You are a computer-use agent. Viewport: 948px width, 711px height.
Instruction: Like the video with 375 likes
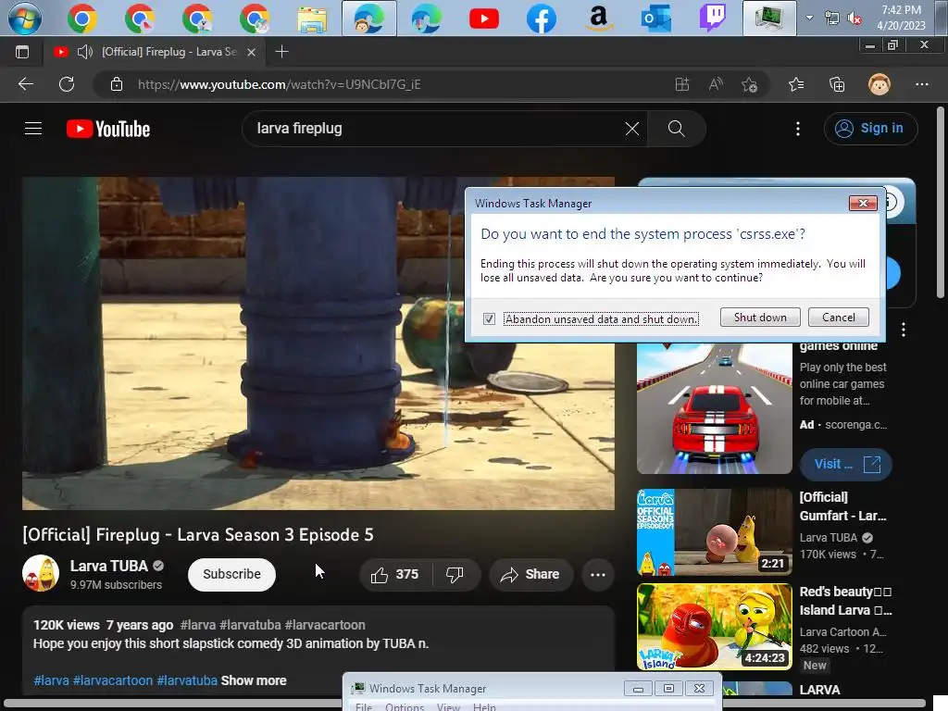click(x=395, y=574)
